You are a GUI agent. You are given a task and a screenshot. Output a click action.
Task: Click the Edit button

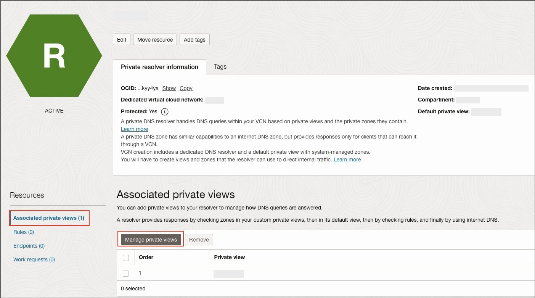pyautogui.click(x=121, y=39)
